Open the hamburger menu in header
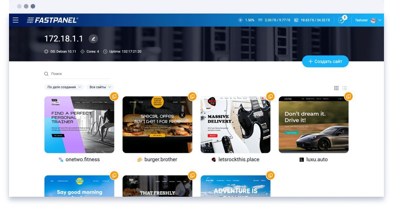This screenshot has height=208, width=393. pos(15,20)
